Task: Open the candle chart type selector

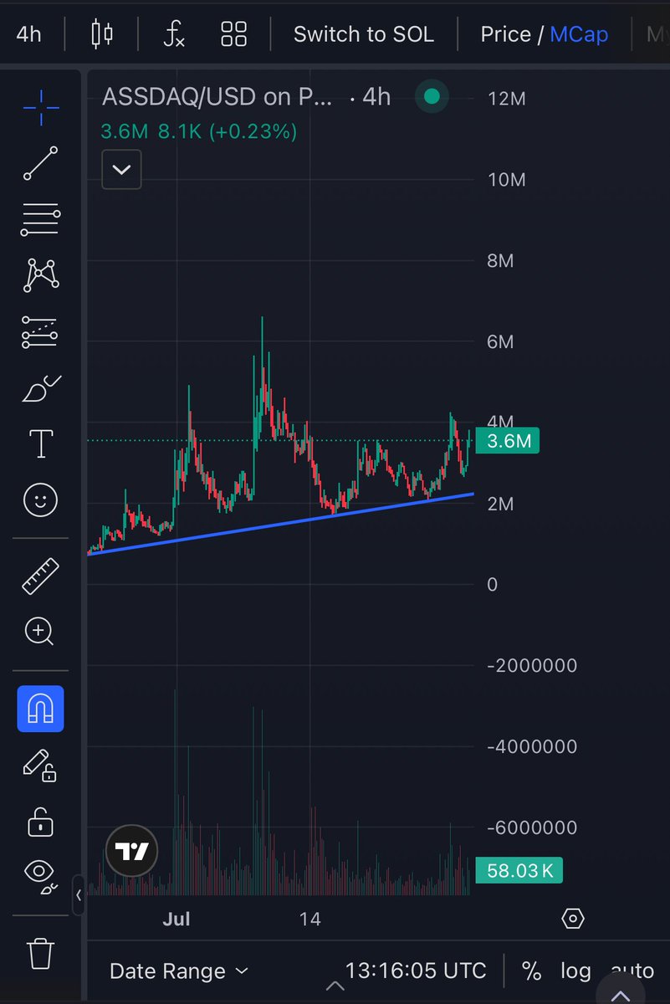Action: coord(100,34)
